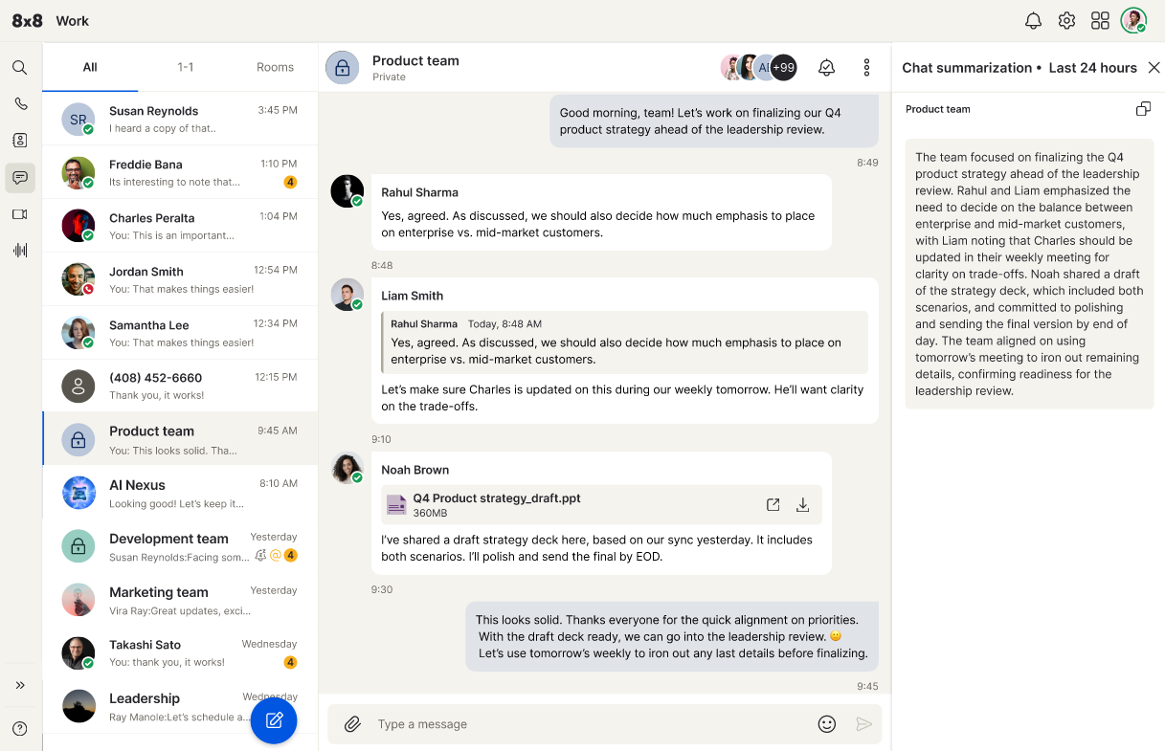This screenshot has height=751, width=1165.
Task: Open Jordan Smith conversation
Action: [180, 279]
